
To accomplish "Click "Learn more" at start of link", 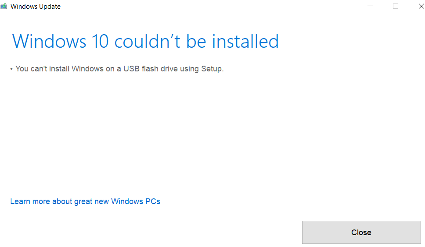I will tap(30, 201).
